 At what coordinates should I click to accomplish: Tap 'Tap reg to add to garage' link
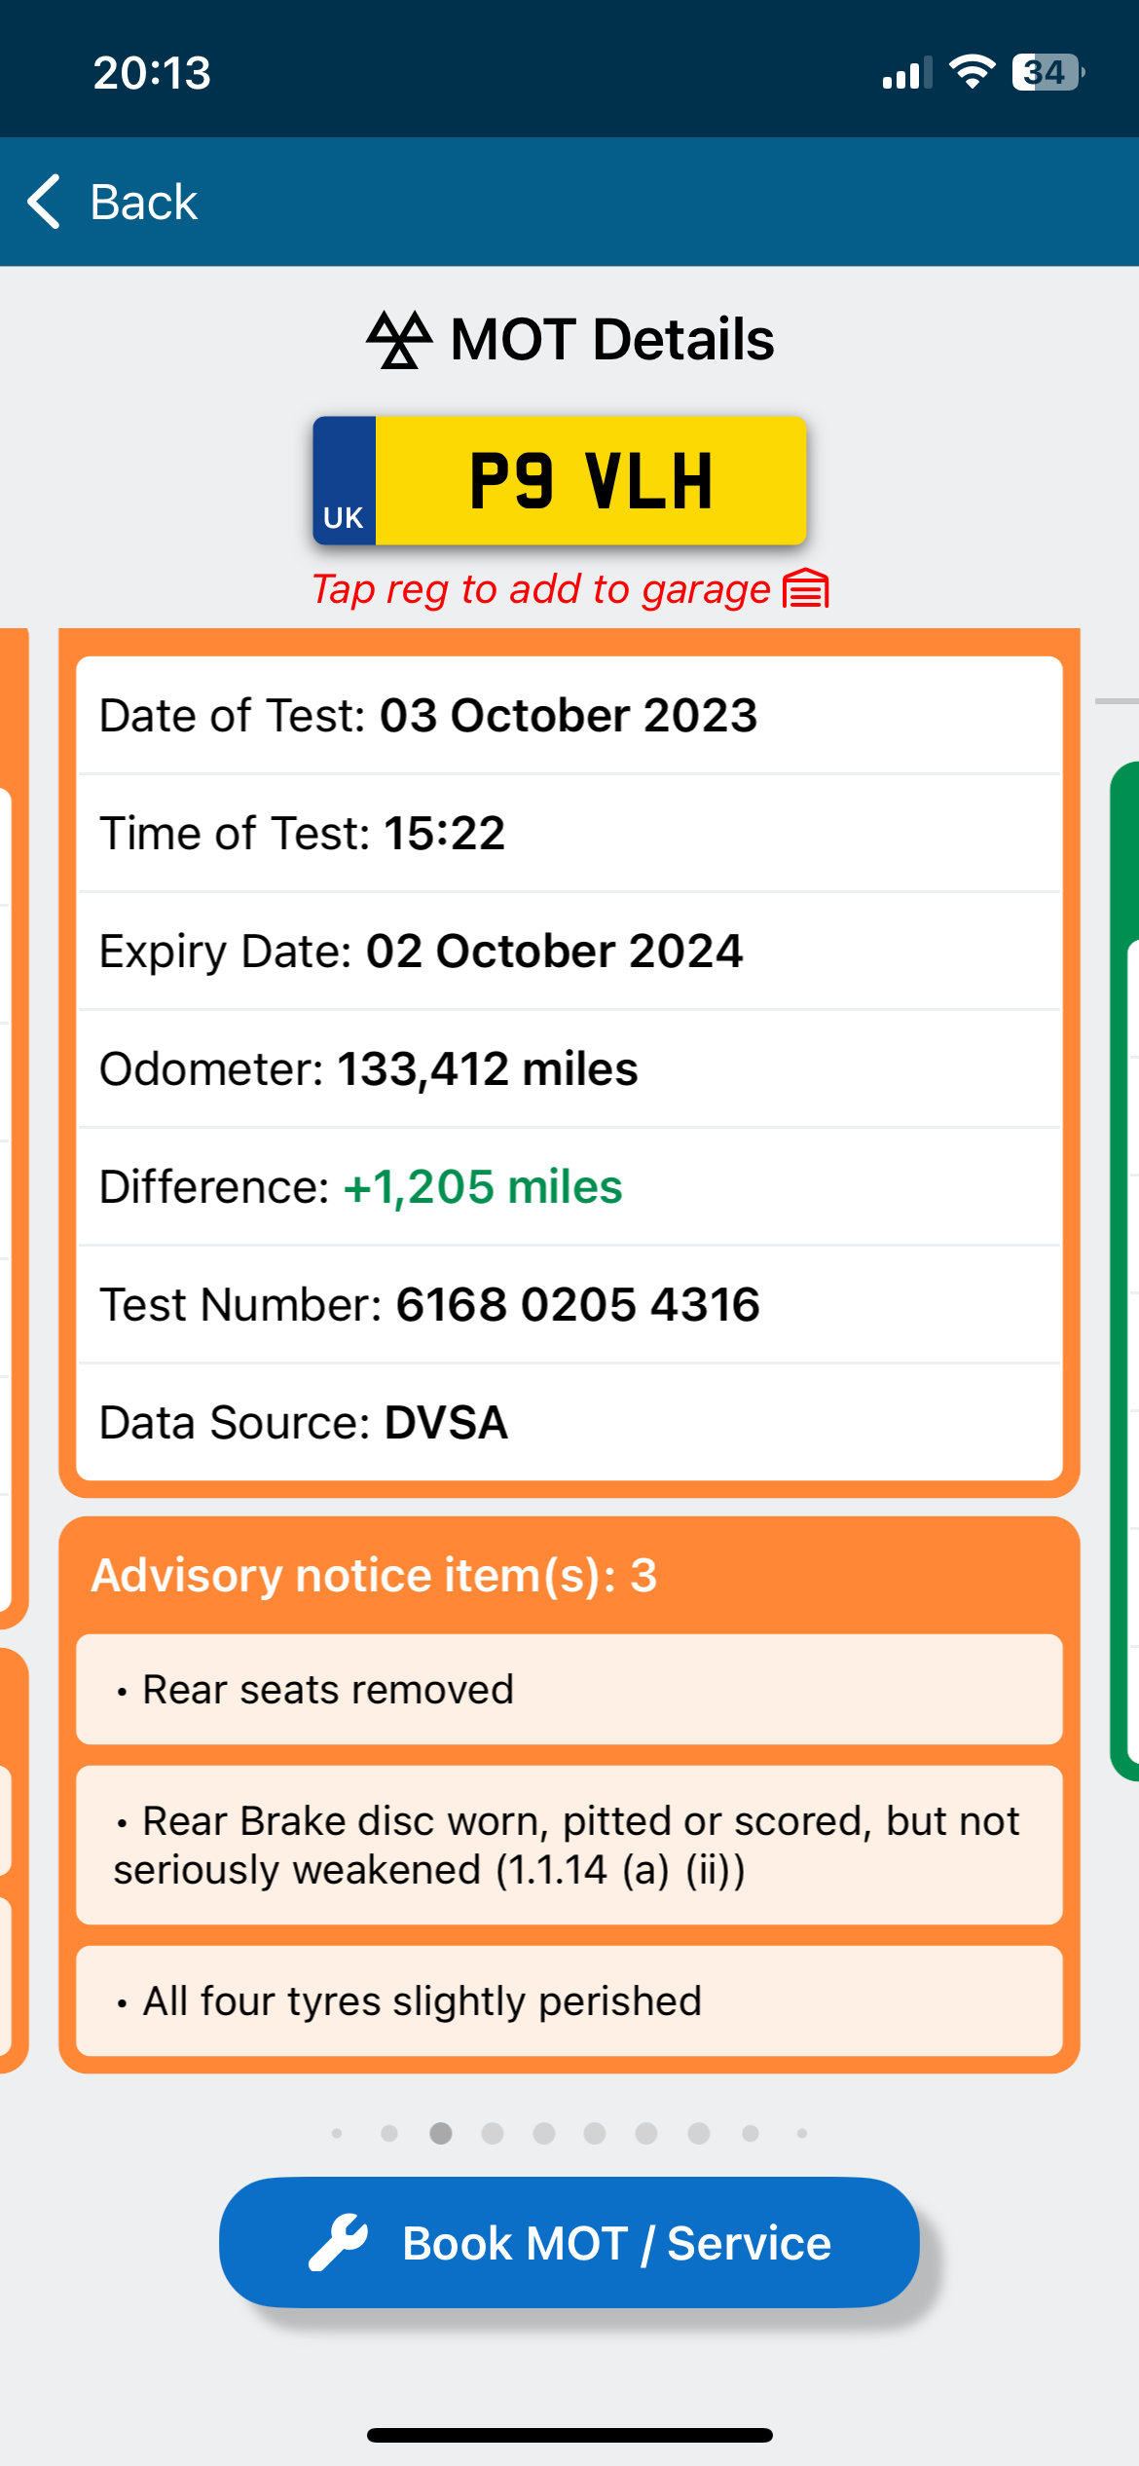(x=540, y=589)
